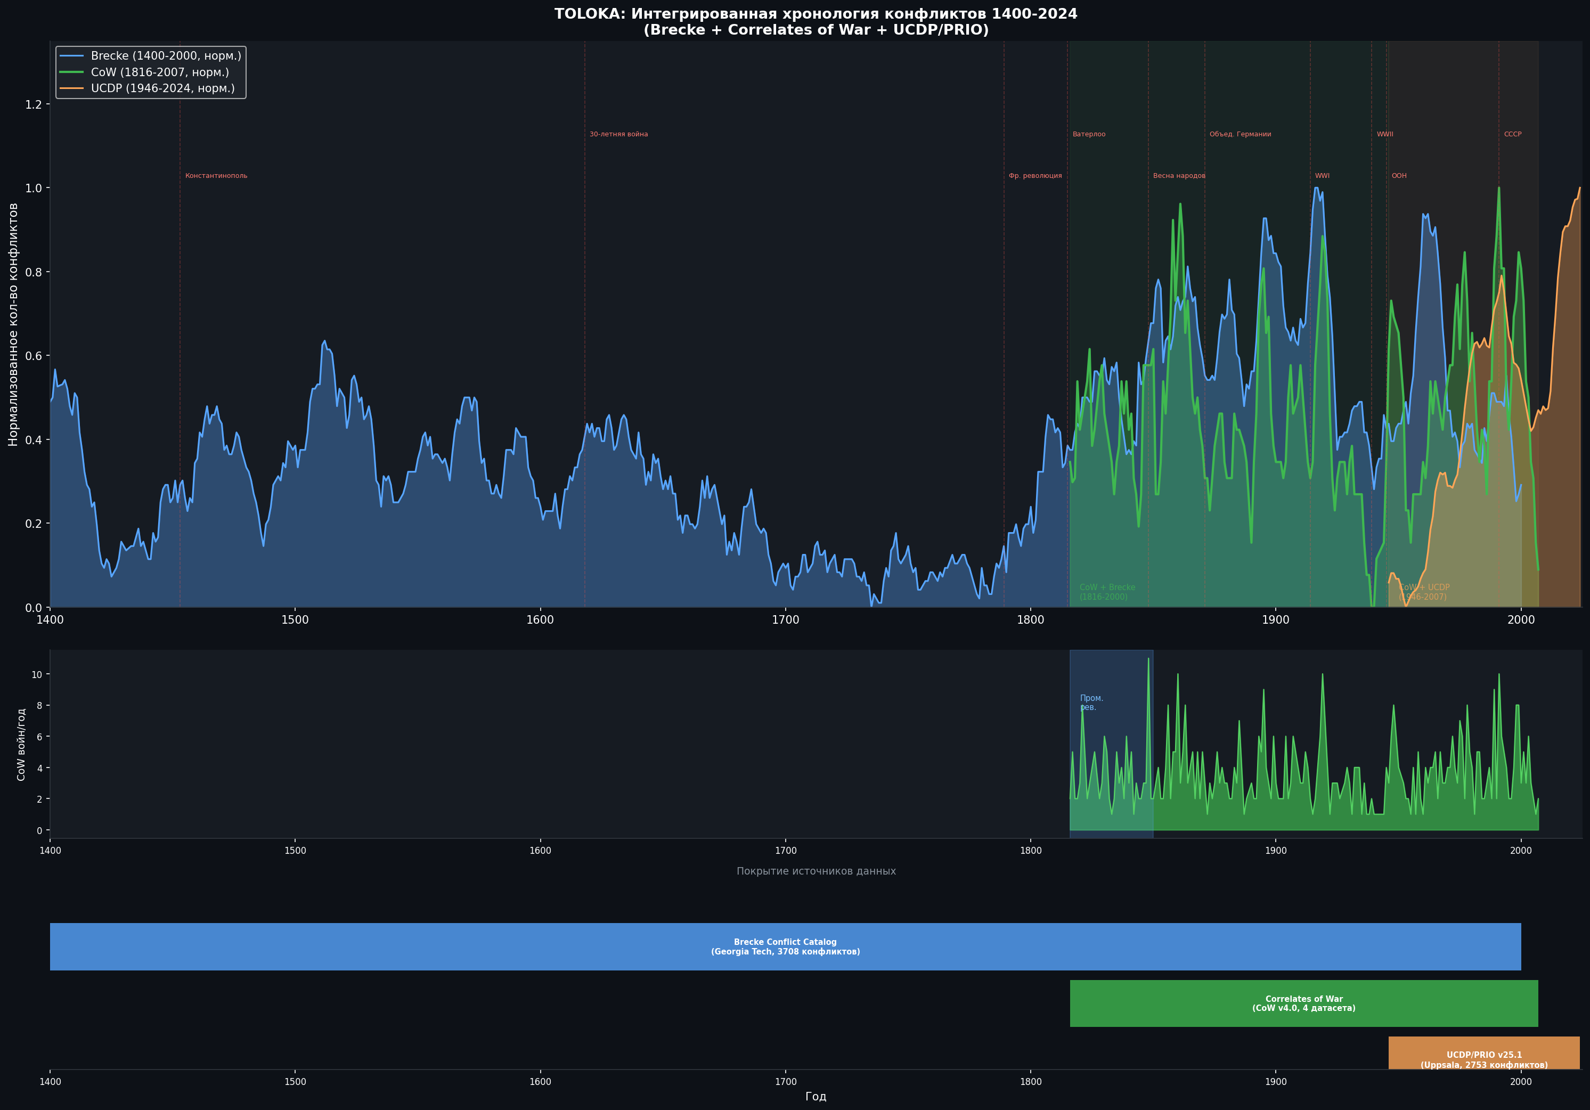Click the Весна народов event label

click(x=1179, y=176)
